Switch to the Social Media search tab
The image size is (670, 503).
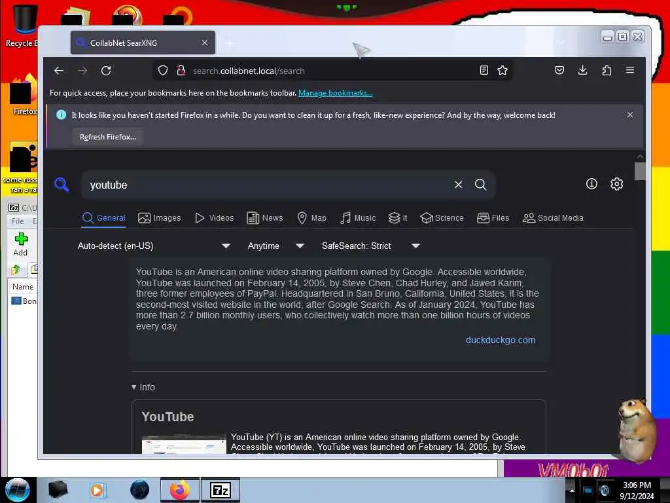553,218
